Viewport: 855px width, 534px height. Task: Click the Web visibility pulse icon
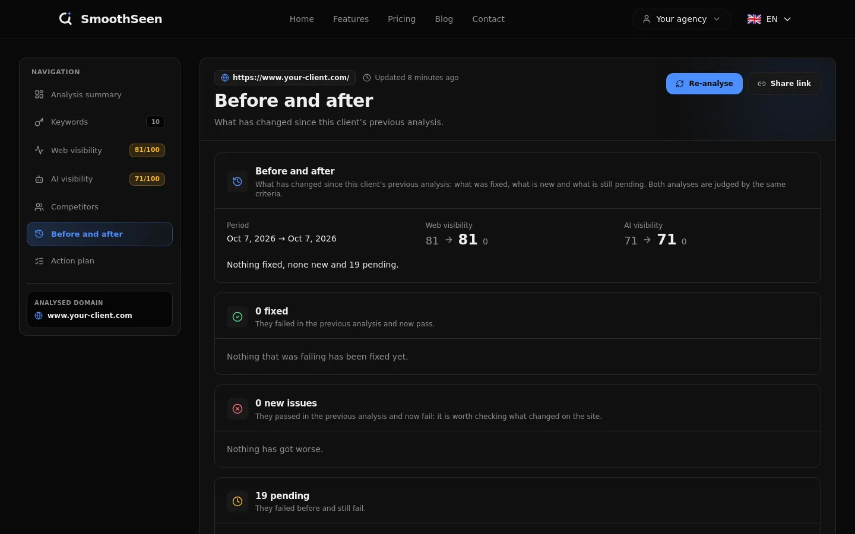(x=39, y=151)
